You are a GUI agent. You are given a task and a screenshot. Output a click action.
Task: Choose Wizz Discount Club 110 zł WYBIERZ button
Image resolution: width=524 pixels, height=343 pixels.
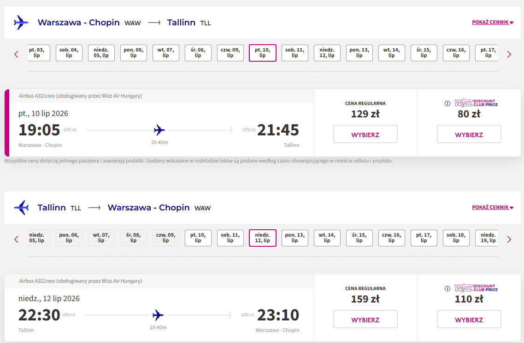coord(469,319)
